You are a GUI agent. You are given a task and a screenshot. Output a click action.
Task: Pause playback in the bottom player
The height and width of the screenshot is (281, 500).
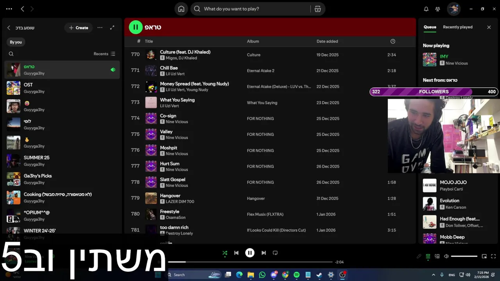tap(250, 253)
